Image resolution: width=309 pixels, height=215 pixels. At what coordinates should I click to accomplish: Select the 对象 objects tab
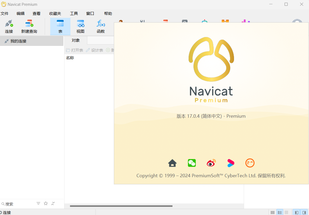pos(76,40)
